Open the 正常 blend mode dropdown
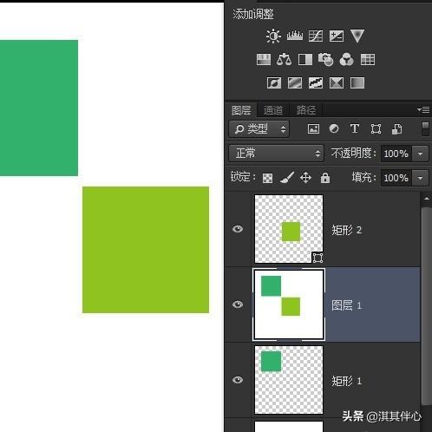 click(x=276, y=154)
